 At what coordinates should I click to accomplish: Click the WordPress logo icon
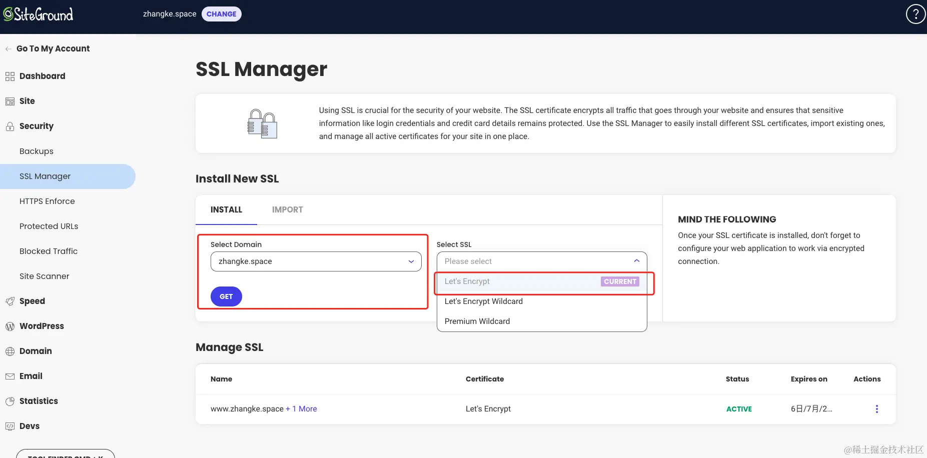[x=10, y=326]
